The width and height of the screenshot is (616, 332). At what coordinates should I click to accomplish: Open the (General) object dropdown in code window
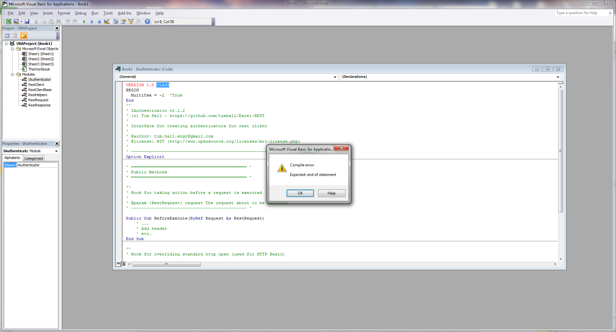pos(335,77)
